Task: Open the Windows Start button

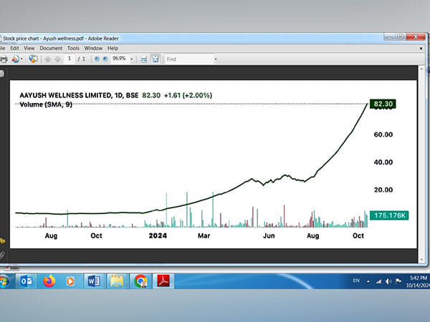Action: (4, 281)
